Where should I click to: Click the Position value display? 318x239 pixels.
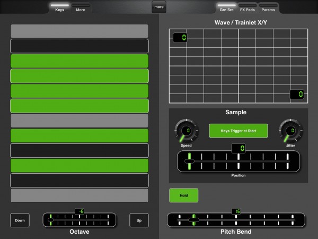[238, 148]
